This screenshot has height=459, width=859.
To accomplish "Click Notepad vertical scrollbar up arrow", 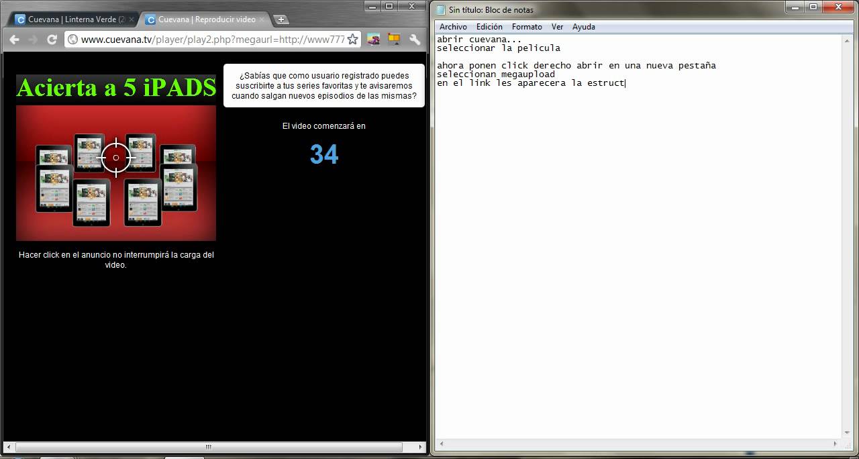I will [x=848, y=40].
